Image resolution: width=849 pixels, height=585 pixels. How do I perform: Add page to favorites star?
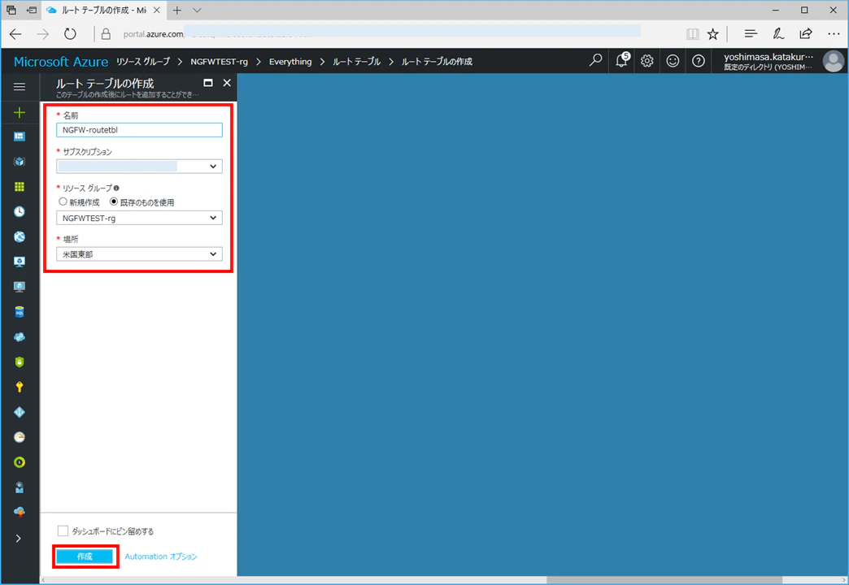[x=712, y=34]
